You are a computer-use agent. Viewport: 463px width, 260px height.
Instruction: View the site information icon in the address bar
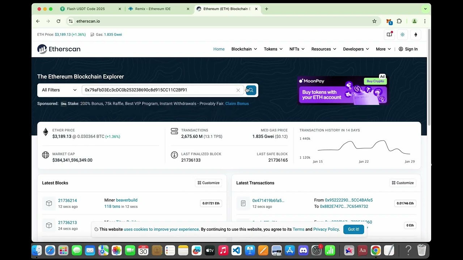[71, 21]
